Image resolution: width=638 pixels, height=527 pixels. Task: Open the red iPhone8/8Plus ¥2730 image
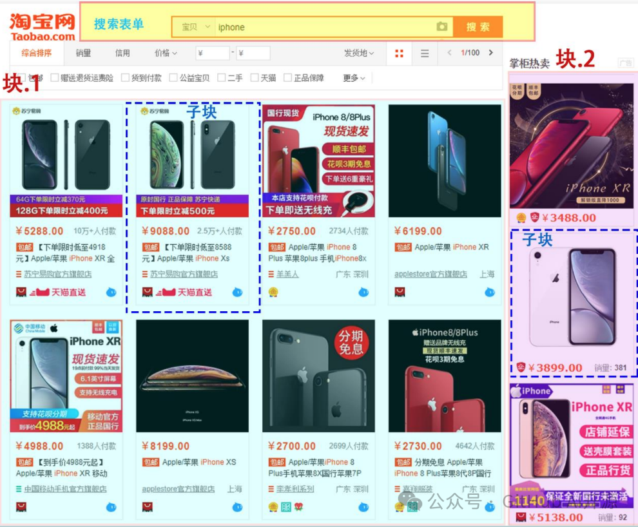point(445,376)
